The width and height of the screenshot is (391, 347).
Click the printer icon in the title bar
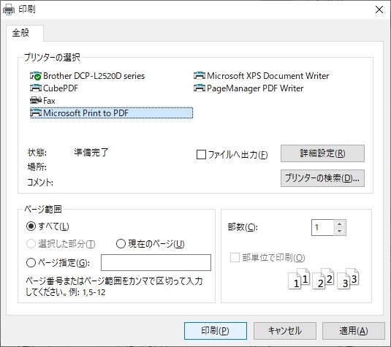tap(9, 9)
